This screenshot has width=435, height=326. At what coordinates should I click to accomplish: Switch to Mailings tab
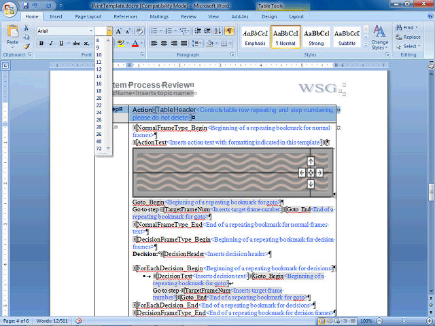159,16
